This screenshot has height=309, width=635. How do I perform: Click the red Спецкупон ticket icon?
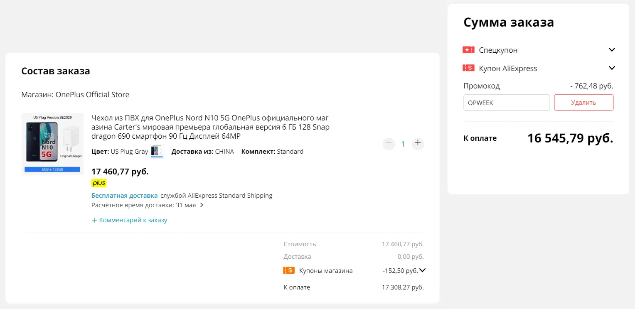pos(468,50)
